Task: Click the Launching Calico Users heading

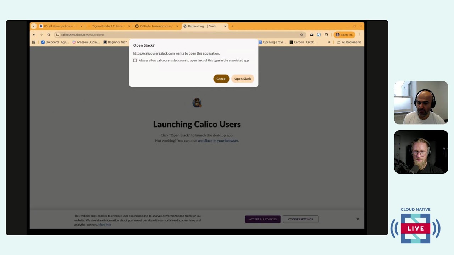Action: (197, 124)
